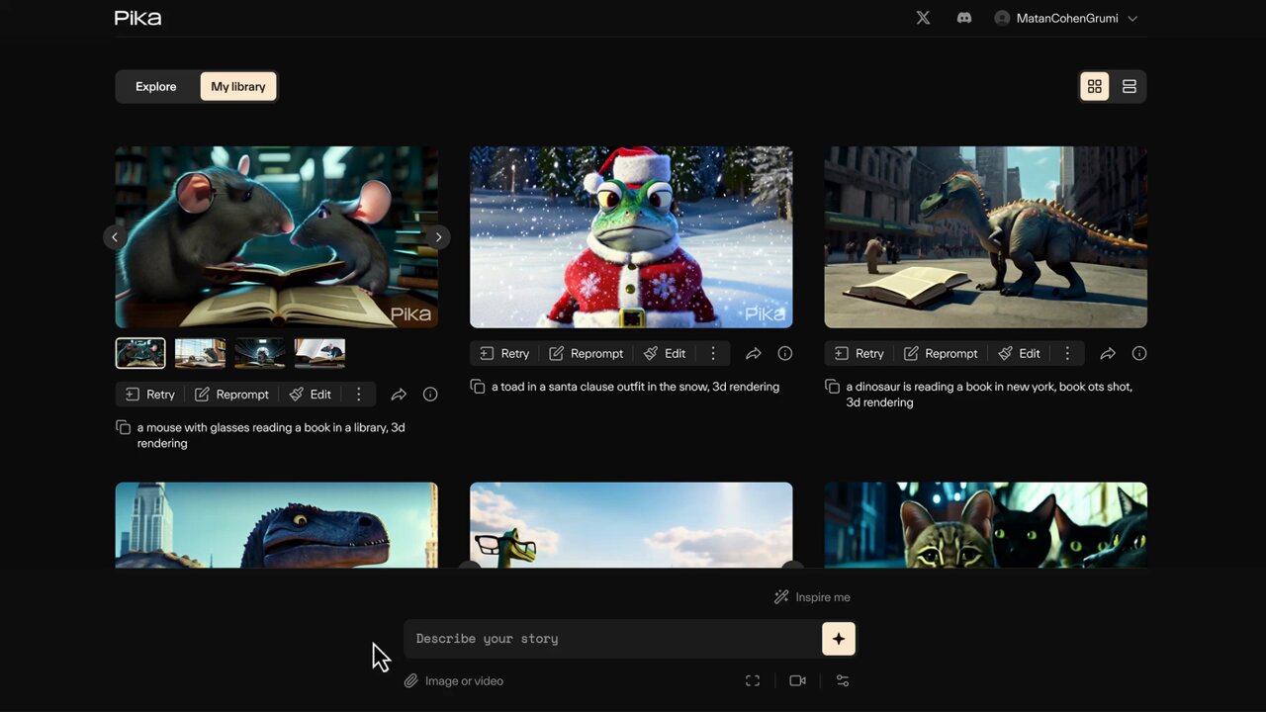Click the "a dinosaur is reading a book" text
The image size is (1266, 712).
point(989,395)
